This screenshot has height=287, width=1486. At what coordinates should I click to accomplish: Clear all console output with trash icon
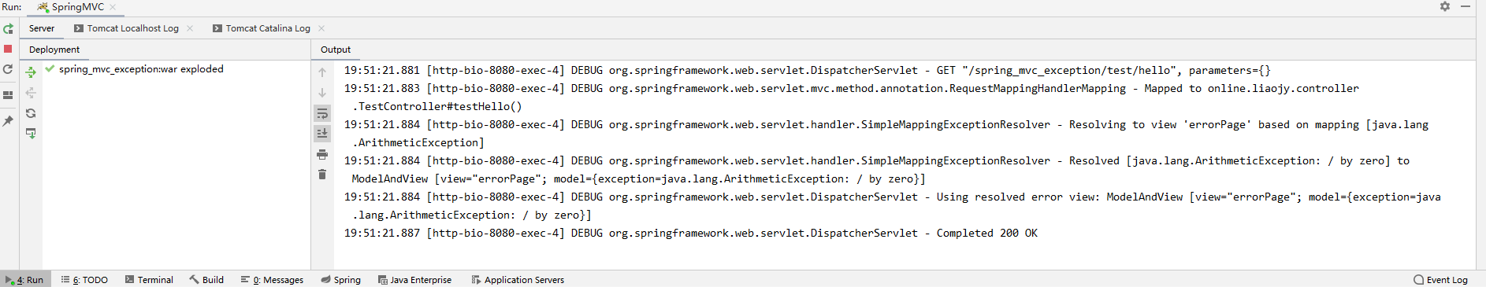tap(322, 175)
